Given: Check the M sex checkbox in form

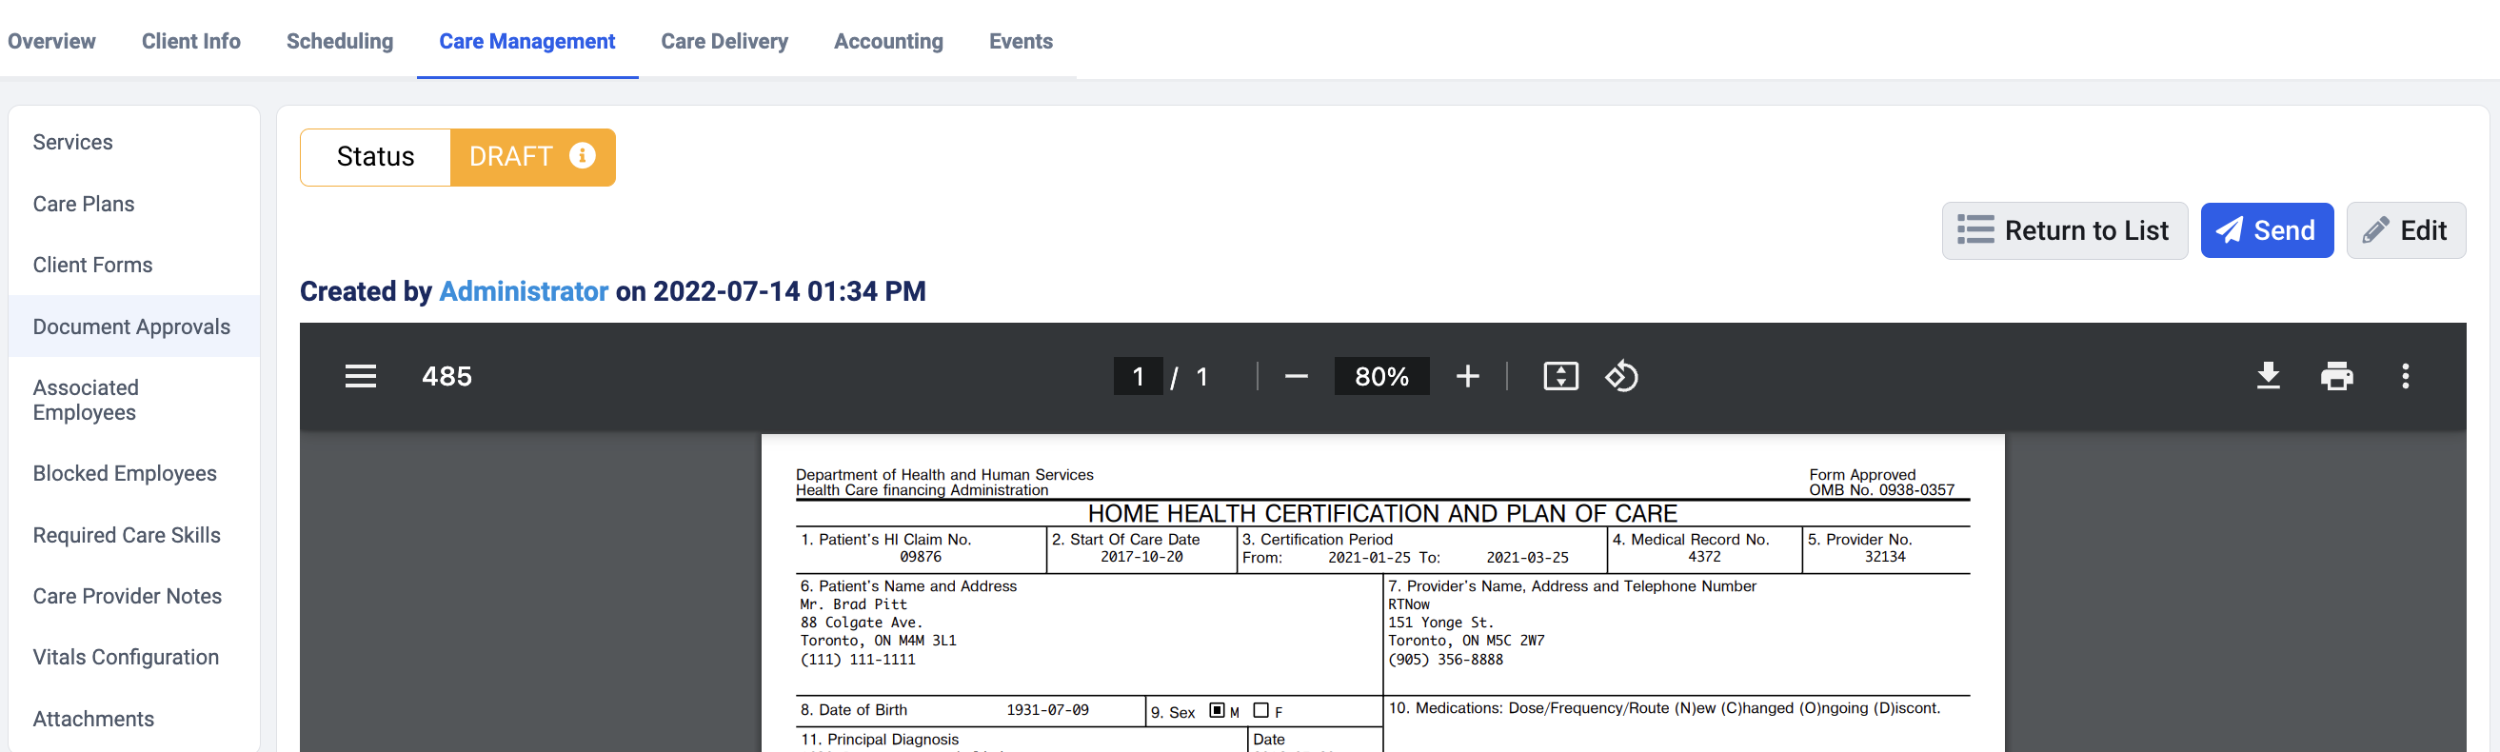Looking at the screenshot, I should [x=1217, y=710].
